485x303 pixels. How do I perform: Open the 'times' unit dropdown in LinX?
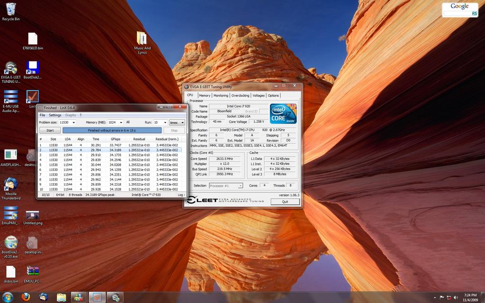[177, 123]
